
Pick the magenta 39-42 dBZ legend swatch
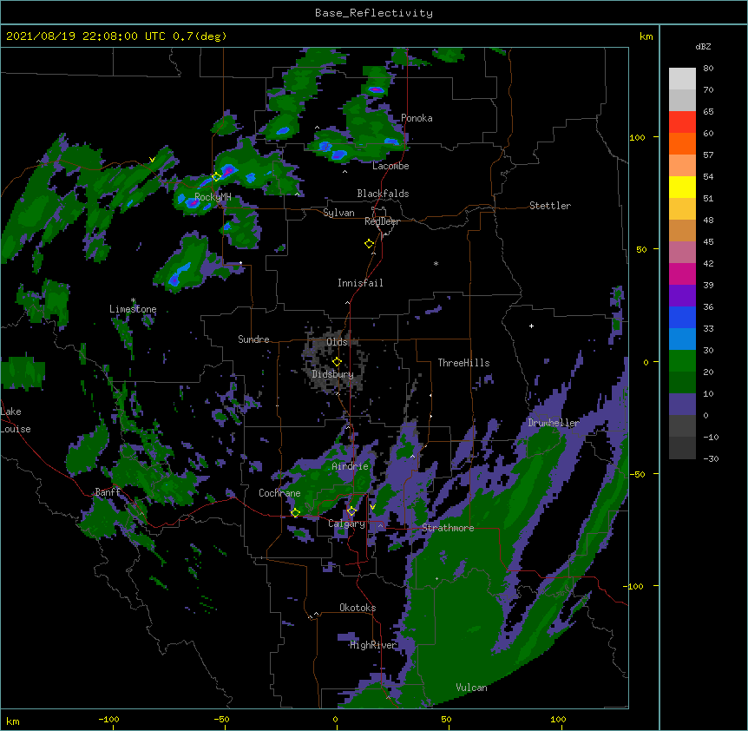pos(682,273)
